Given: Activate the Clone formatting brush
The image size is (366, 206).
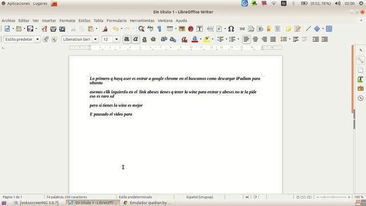Looking at the screenshot, I should pos(105,29).
